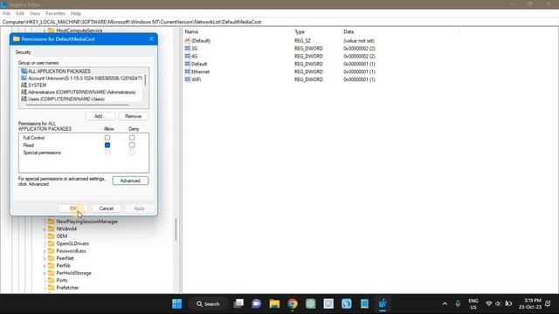
Task: Click the registry tree vertical scrollbar
Action: [176, 229]
